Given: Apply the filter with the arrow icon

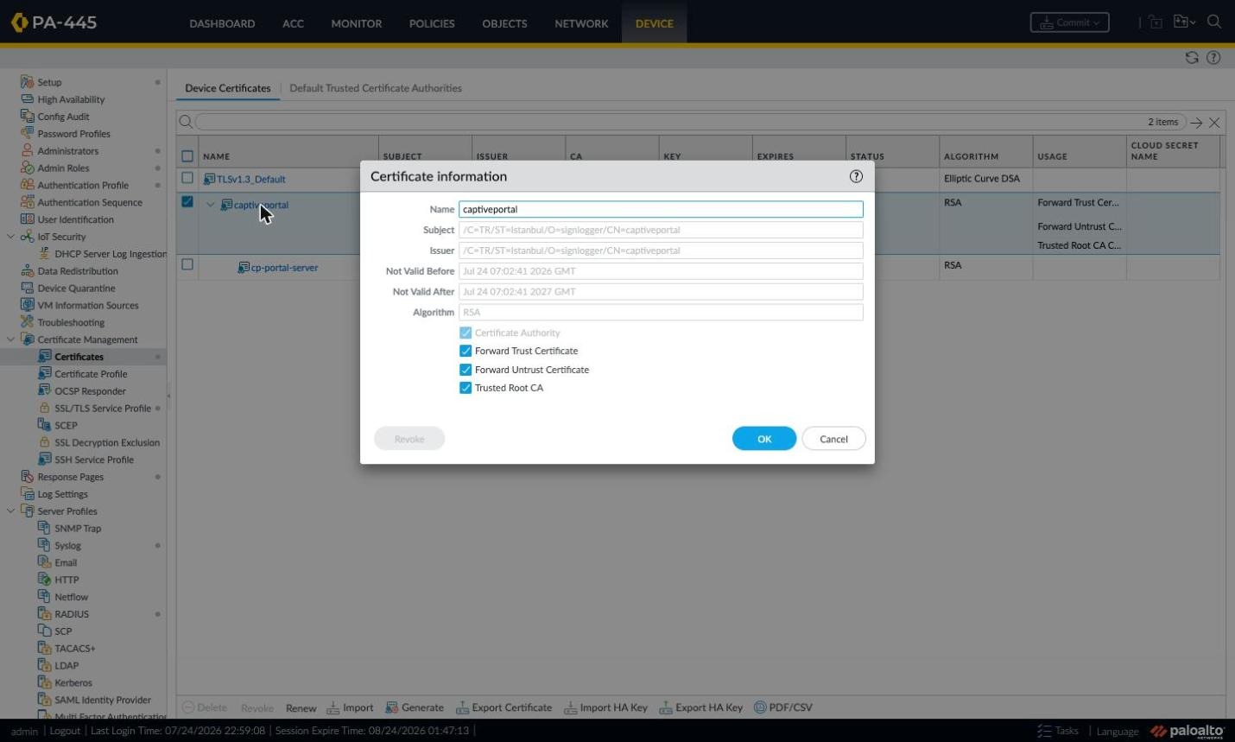Looking at the screenshot, I should point(1196,123).
